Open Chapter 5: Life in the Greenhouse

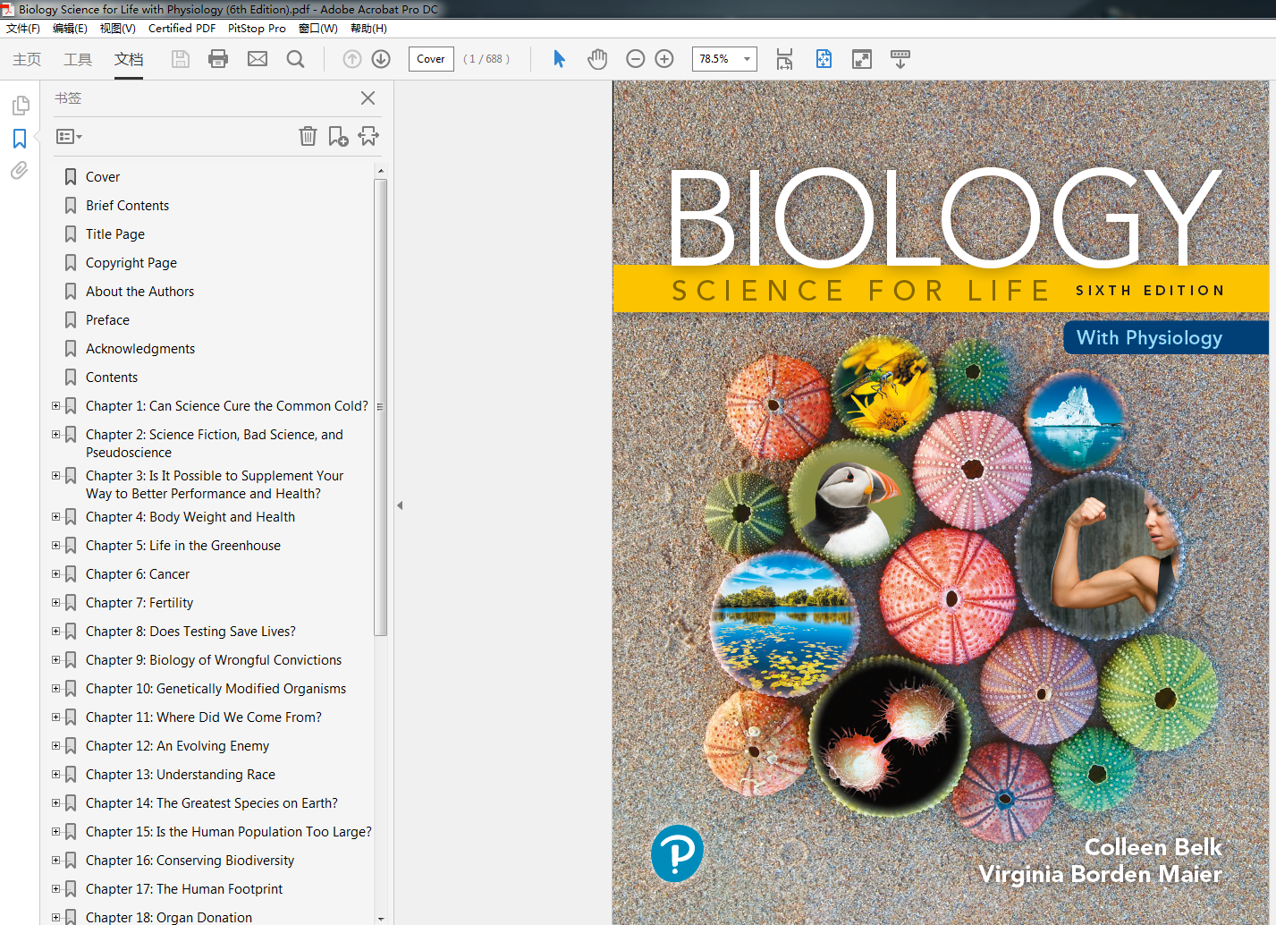(183, 546)
